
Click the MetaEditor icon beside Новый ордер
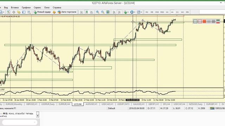coord(54,12)
